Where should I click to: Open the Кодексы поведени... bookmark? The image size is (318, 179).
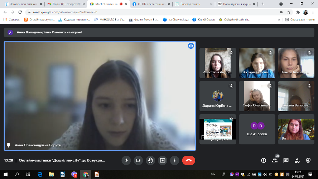coord(74,20)
